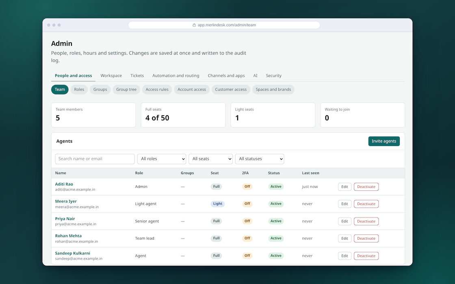Open Channels and apps tab
The height and width of the screenshot is (284, 455).
click(x=226, y=75)
